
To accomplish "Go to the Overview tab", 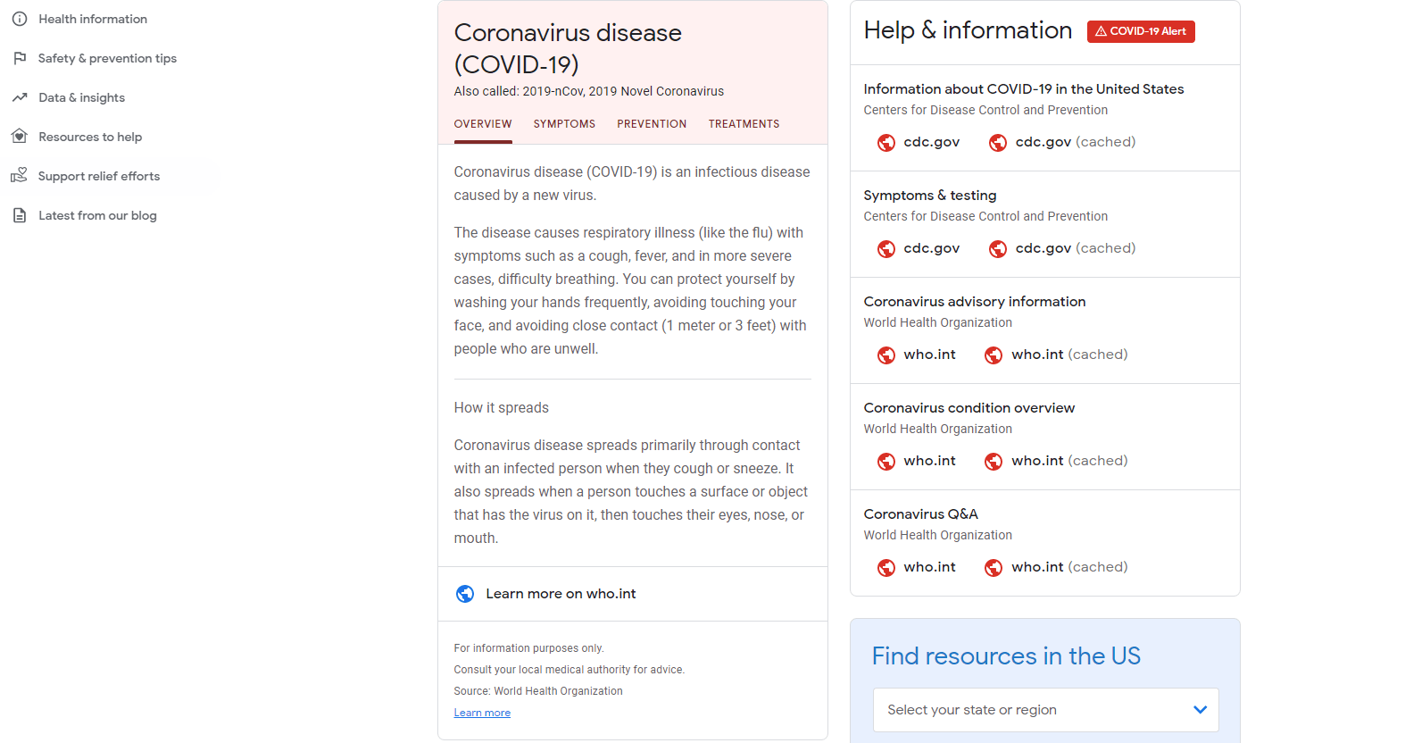I will coord(483,124).
